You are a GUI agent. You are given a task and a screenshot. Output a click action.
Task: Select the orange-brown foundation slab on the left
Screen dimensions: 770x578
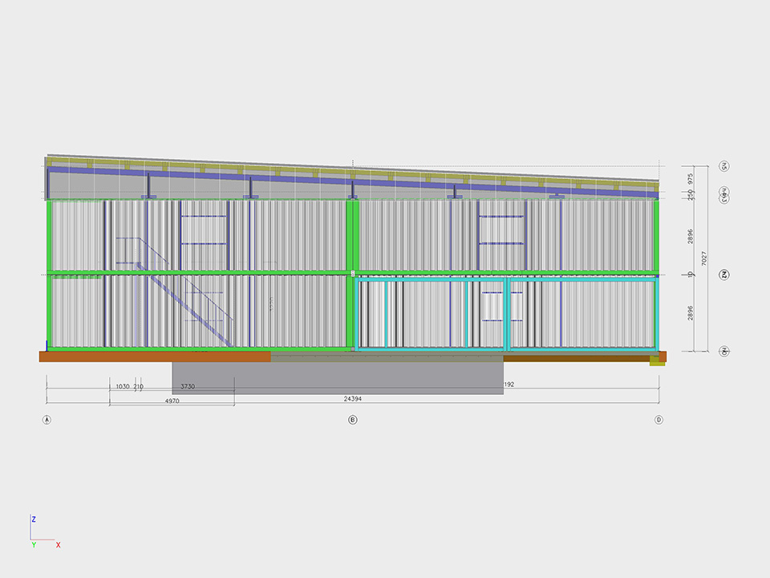click(152, 356)
